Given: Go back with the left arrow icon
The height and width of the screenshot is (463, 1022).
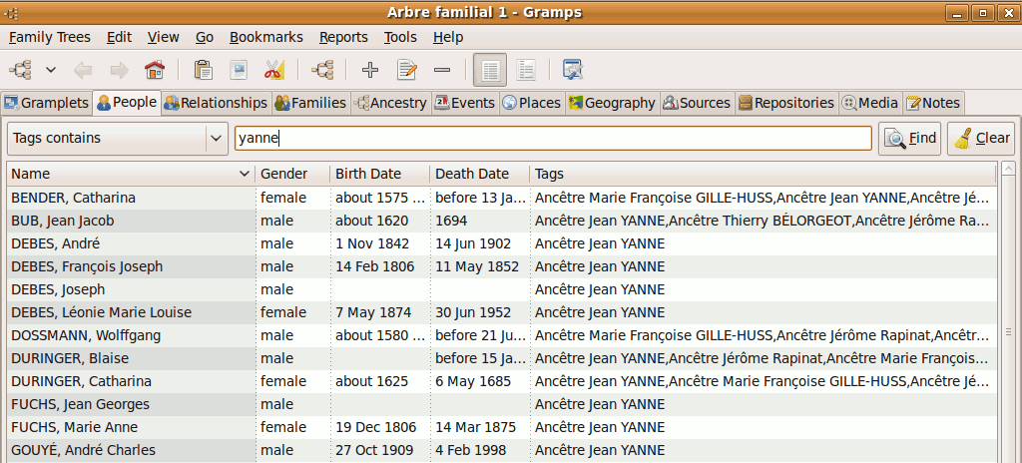Looking at the screenshot, I should 84,70.
